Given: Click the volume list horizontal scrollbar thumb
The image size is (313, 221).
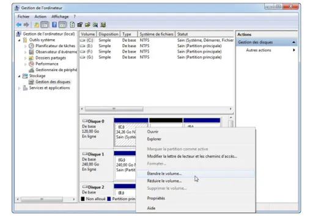Looking at the screenshot, I should 114,109.
